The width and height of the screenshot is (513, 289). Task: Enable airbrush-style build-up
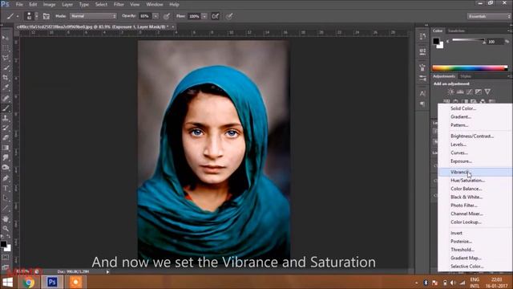coord(216,16)
